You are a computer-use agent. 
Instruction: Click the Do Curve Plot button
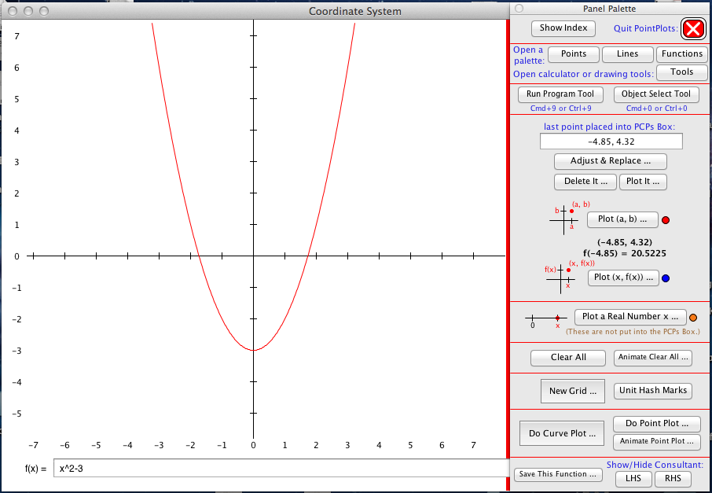tap(562, 433)
